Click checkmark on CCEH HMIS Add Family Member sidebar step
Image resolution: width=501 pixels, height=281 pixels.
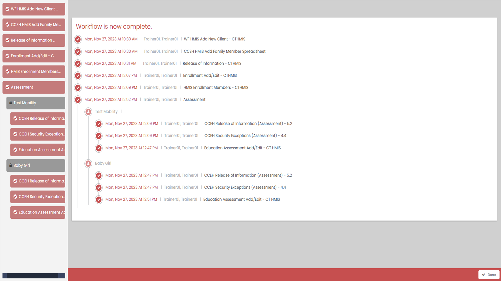point(7,25)
